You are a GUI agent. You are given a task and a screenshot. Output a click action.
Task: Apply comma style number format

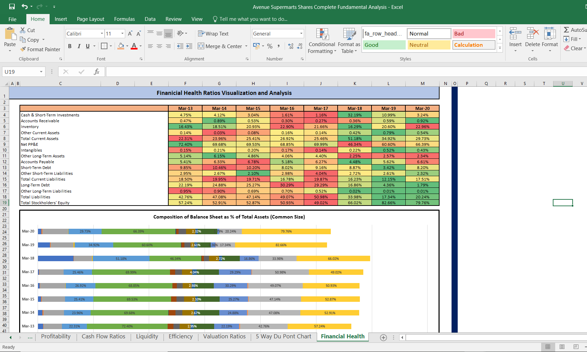point(279,46)
